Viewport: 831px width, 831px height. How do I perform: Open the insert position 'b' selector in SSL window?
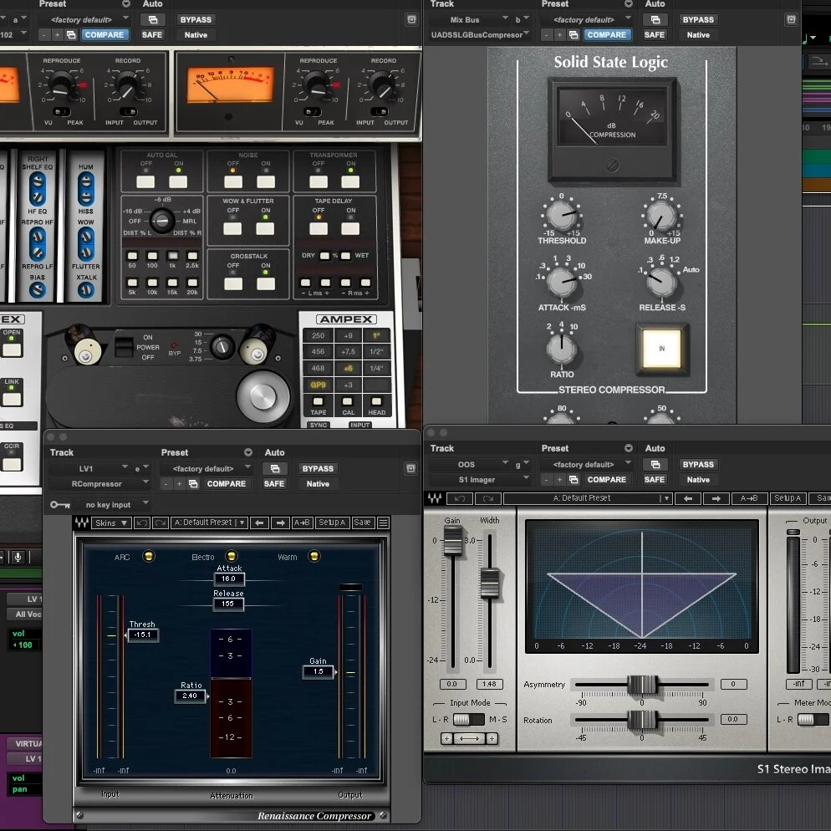tap(522, 19)
